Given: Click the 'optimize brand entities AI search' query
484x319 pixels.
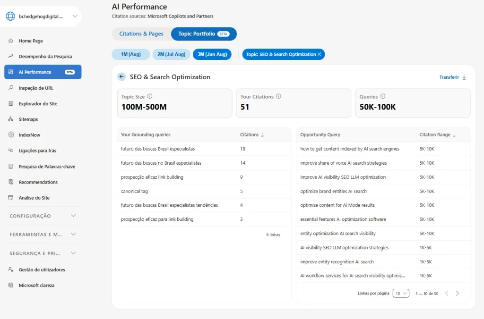Looking at the screenshot, I should 333,191.
